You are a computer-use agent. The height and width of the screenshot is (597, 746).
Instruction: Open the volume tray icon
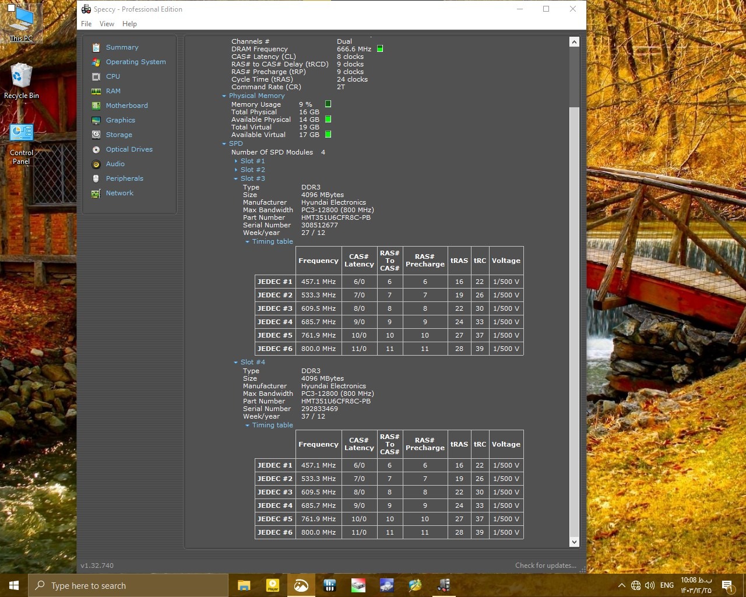pyautogui.click(x=650, y=585)
